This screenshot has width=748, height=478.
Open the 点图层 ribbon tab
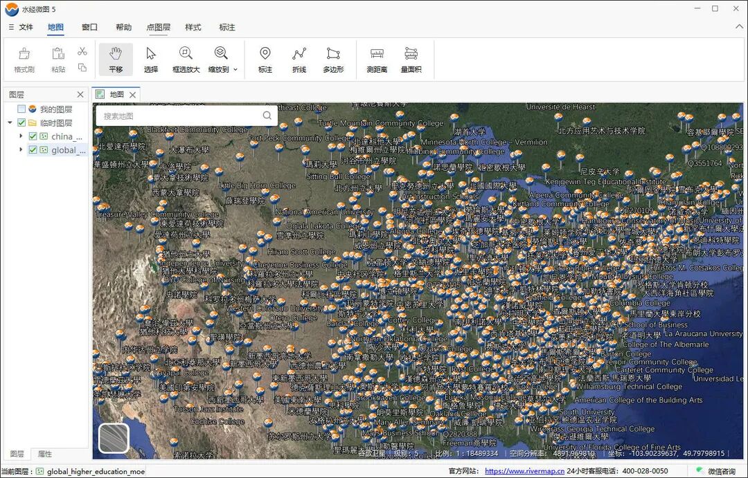159,27
